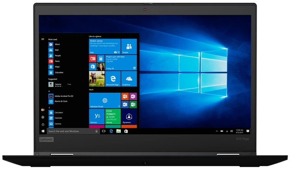Show hidden system tray icons

pos(217,131)
